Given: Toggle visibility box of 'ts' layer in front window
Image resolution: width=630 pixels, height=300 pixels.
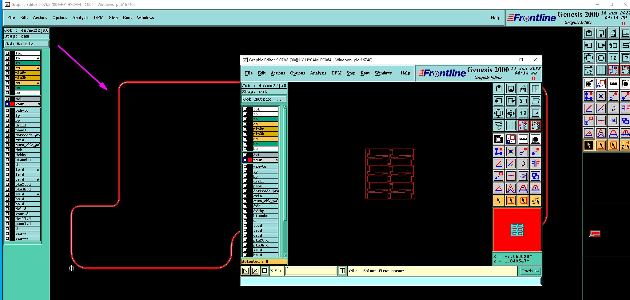Looking at the screenshot, I should point(245,119).
